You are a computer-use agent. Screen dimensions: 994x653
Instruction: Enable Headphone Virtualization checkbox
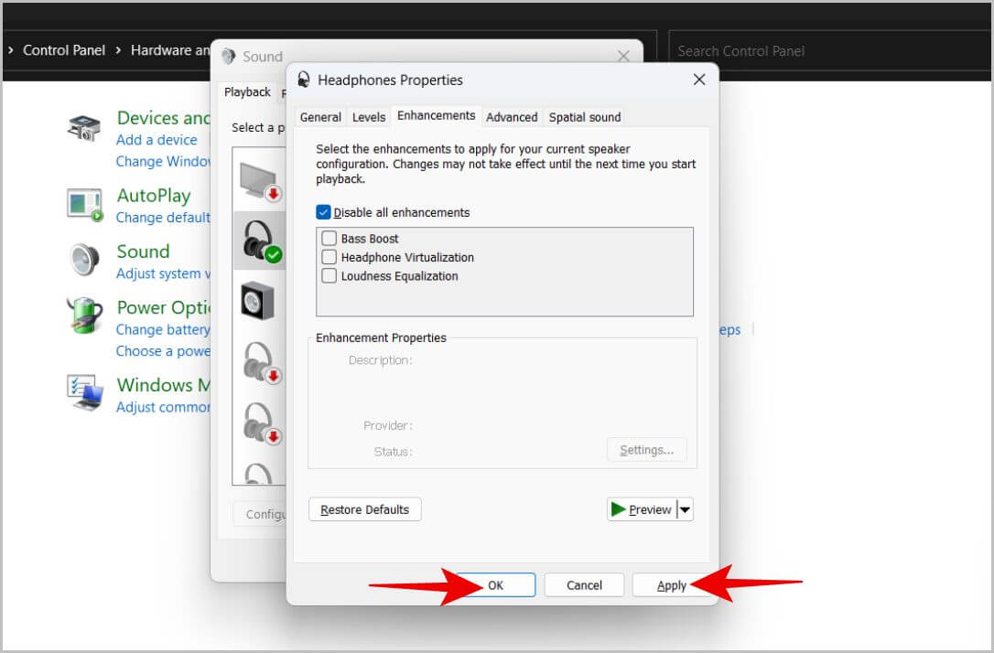pyautogui.click(x=329, y=257)
